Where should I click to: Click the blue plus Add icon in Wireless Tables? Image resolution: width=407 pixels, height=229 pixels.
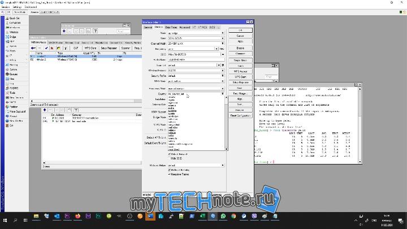coord(33,48)
